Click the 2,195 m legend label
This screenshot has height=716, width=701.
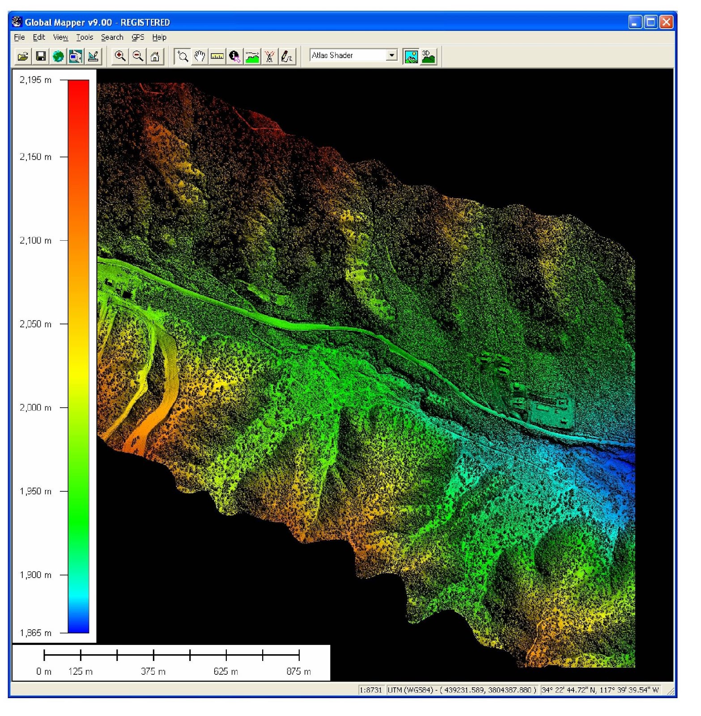click(x=35, y=80)
